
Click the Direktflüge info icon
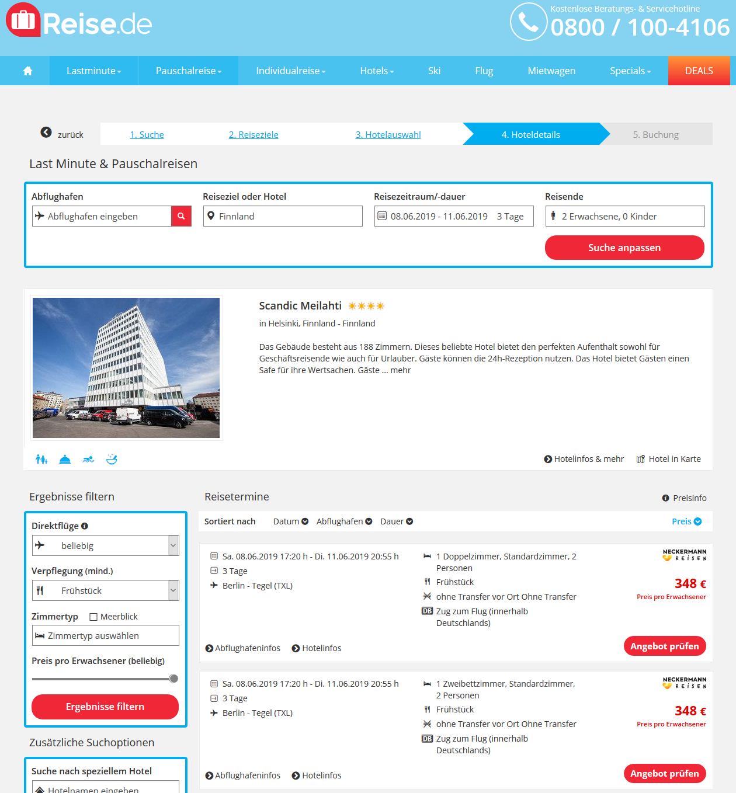point(85,526)
